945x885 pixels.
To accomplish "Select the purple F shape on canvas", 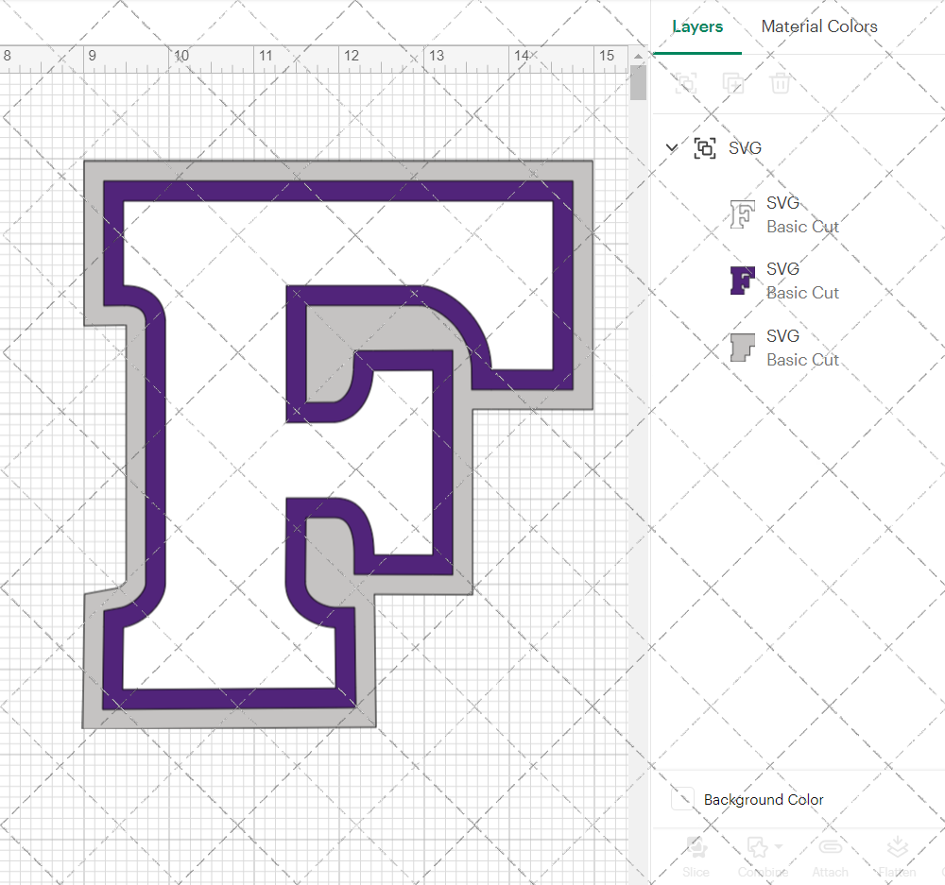I will pyautogui.click(x=156, y=446).
